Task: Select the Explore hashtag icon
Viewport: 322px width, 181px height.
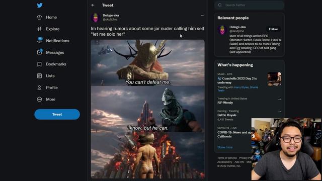Action: (x=39, y=29)
